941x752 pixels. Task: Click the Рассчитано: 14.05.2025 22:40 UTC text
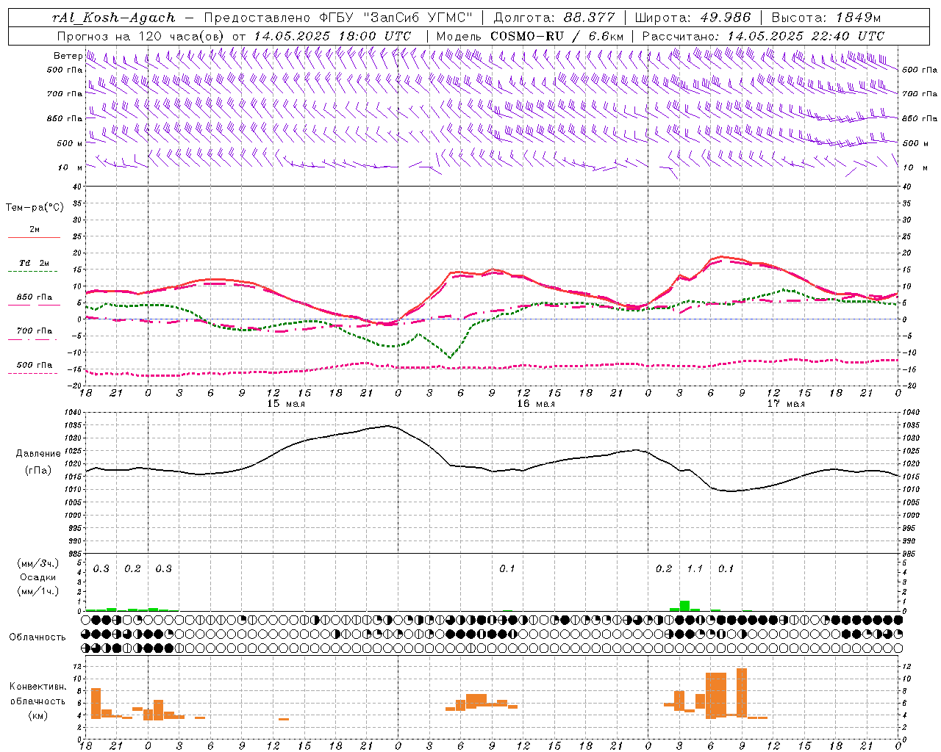point(763,36)
